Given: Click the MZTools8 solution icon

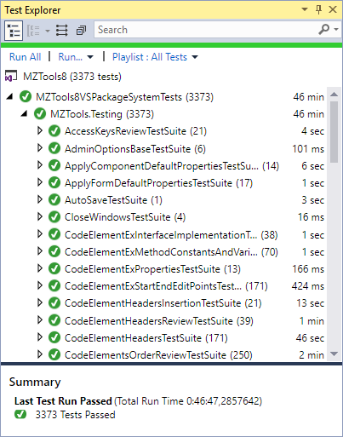Looking at the screenshot, I should pyautogui.click(x=11, y=76).
